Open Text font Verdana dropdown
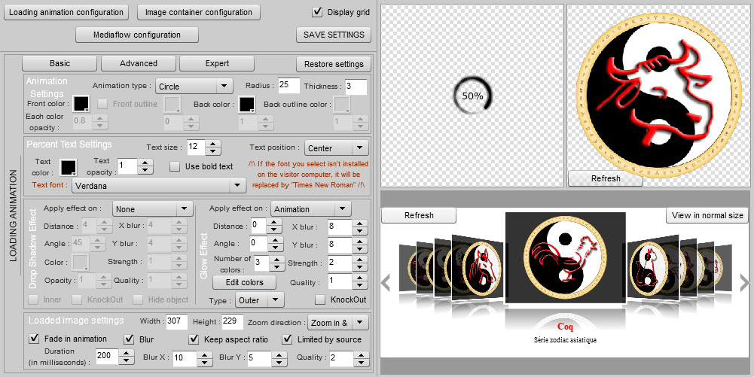Image resolution: width=754 pixels, height=377 pixels. [159, 185]
